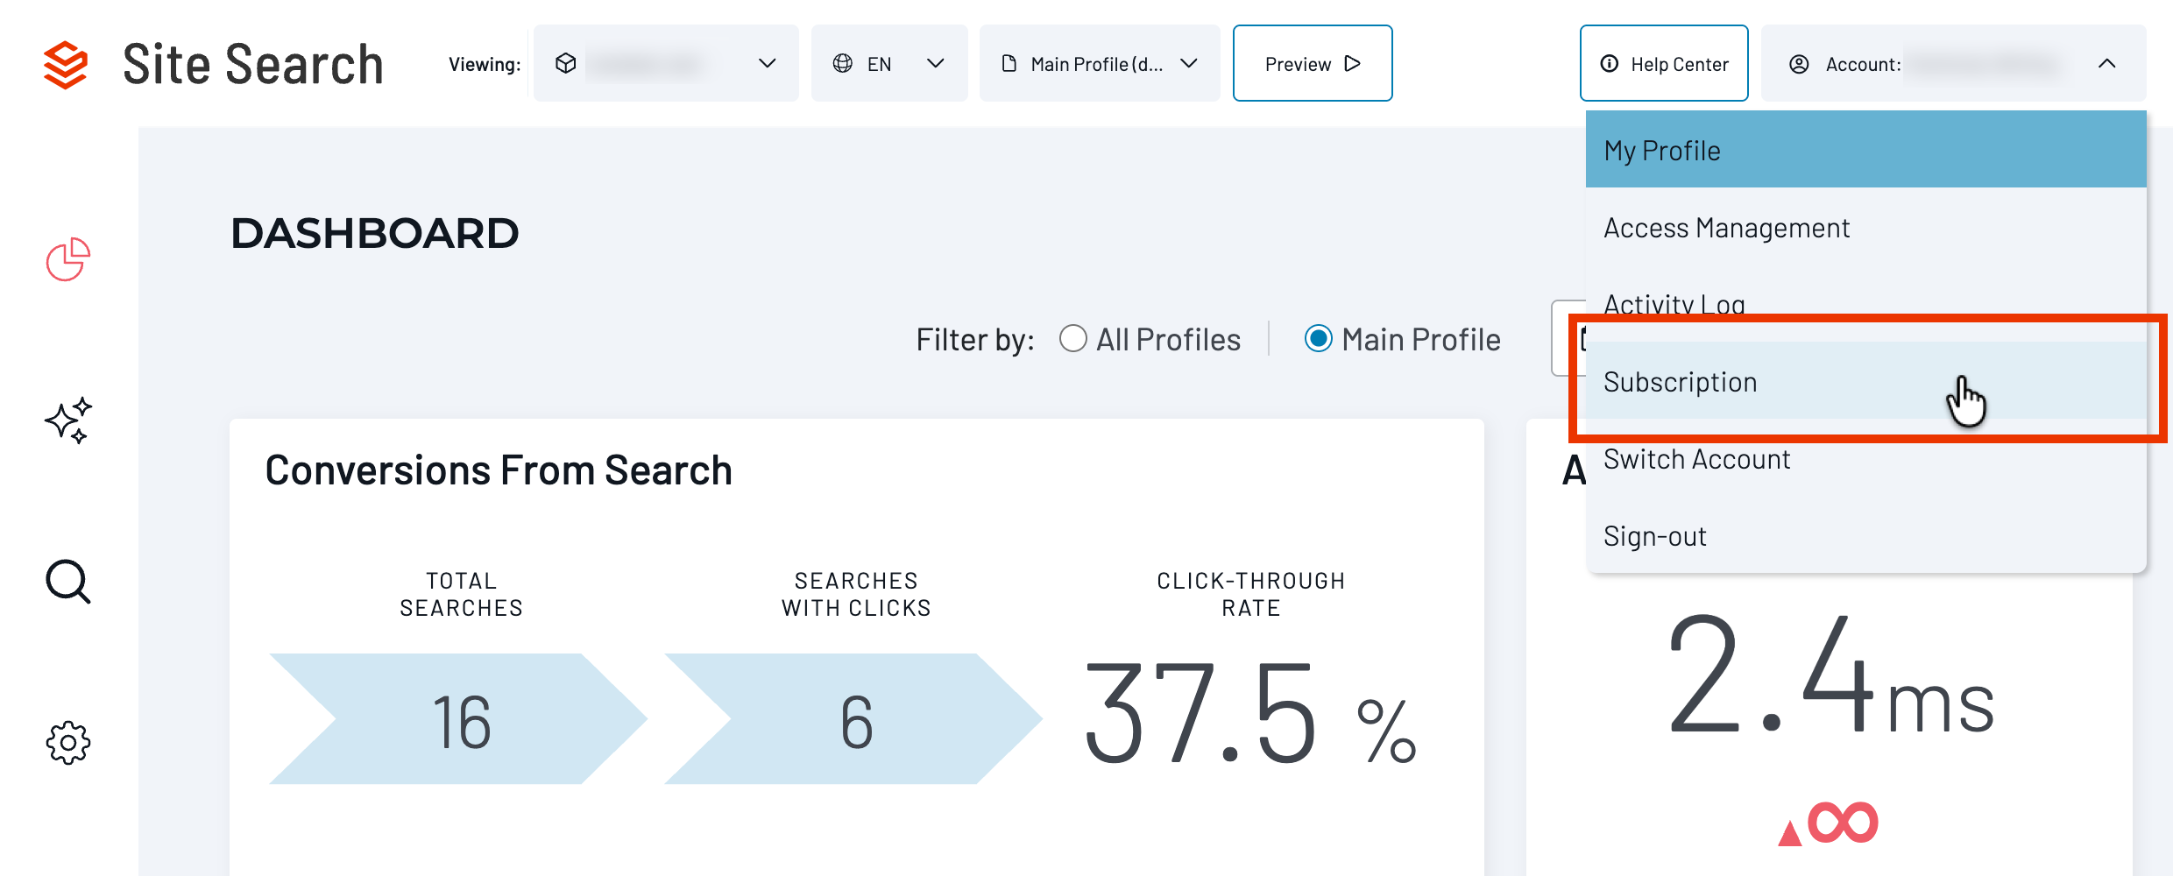This screenshot has height=876, width=2173.
Task: Click the Searches With Clicks value 6
Action: [x=857, y=722]
